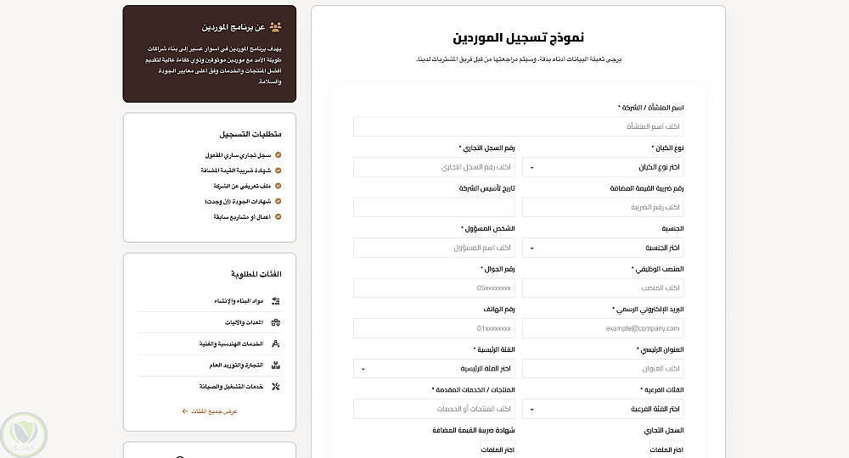Open the sub category dropdown

603,409
